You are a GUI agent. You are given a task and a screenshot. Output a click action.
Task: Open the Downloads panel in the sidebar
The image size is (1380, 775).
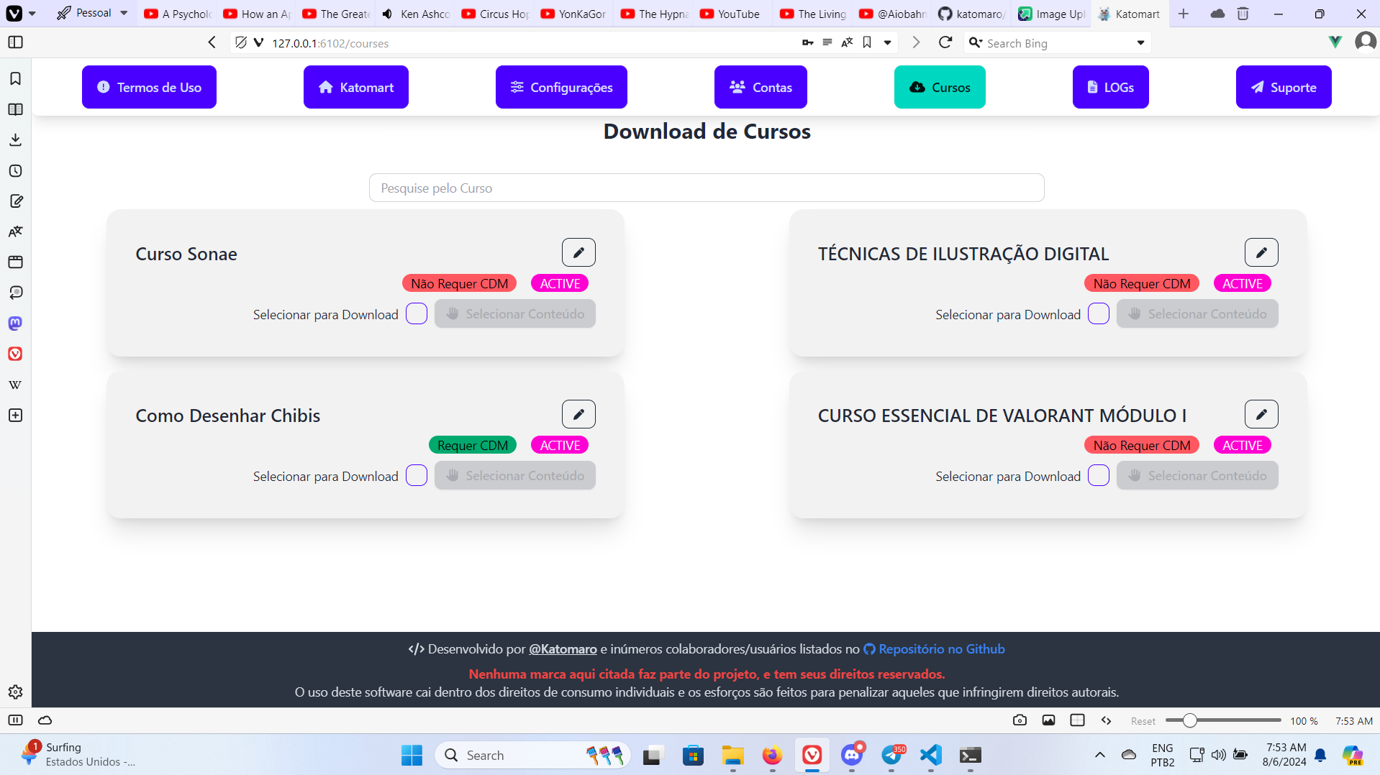[x=15, y=139]
